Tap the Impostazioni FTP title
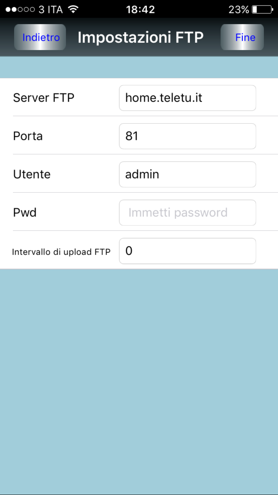278x495 pixels. (x=140, y=37)
